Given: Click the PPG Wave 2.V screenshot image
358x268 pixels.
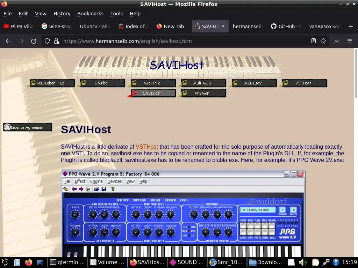Looking at the screenshot, I should point(183,213).
